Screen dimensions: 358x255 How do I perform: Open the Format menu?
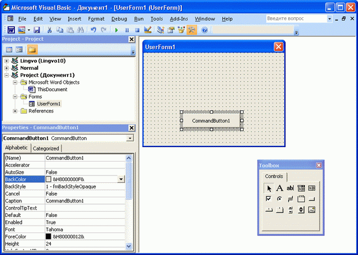click(96, 19)
